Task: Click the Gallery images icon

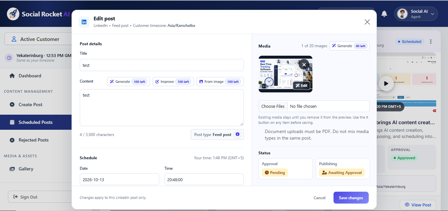Action: coord(12,169)
